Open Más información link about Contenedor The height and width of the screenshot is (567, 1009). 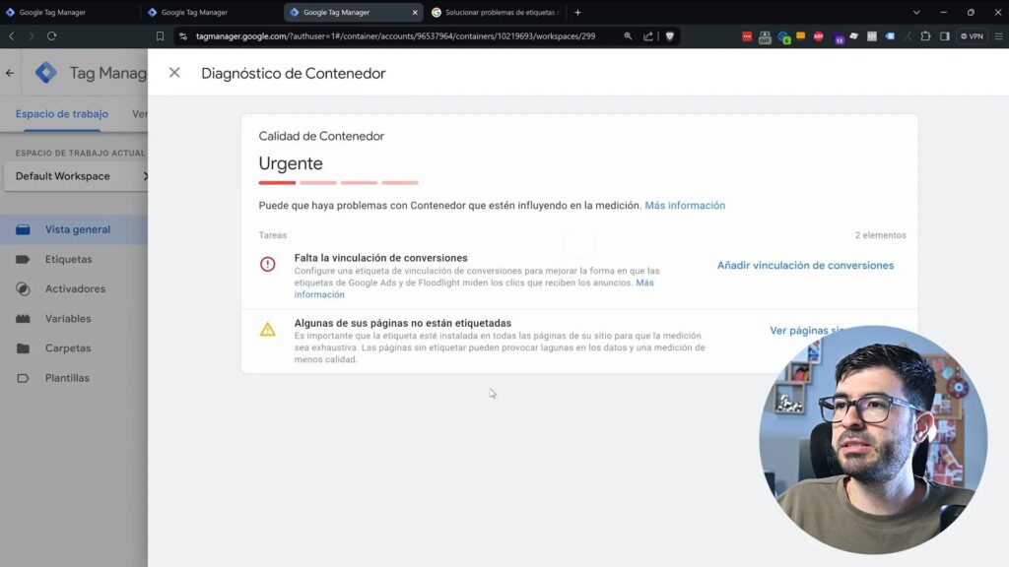685,205
